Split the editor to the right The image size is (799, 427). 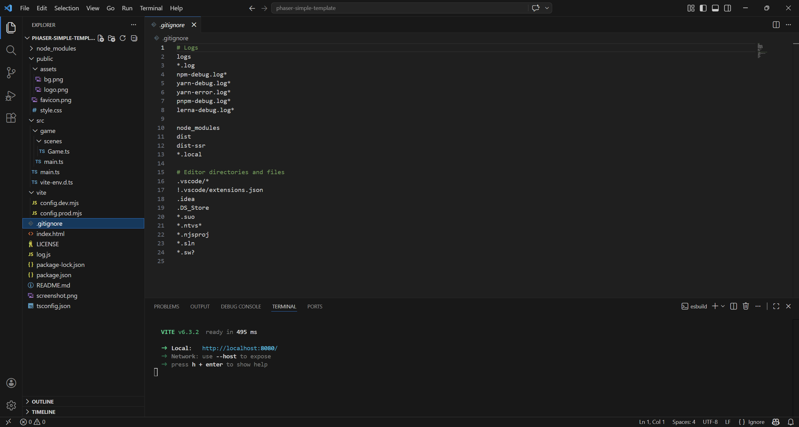(776, 25)
